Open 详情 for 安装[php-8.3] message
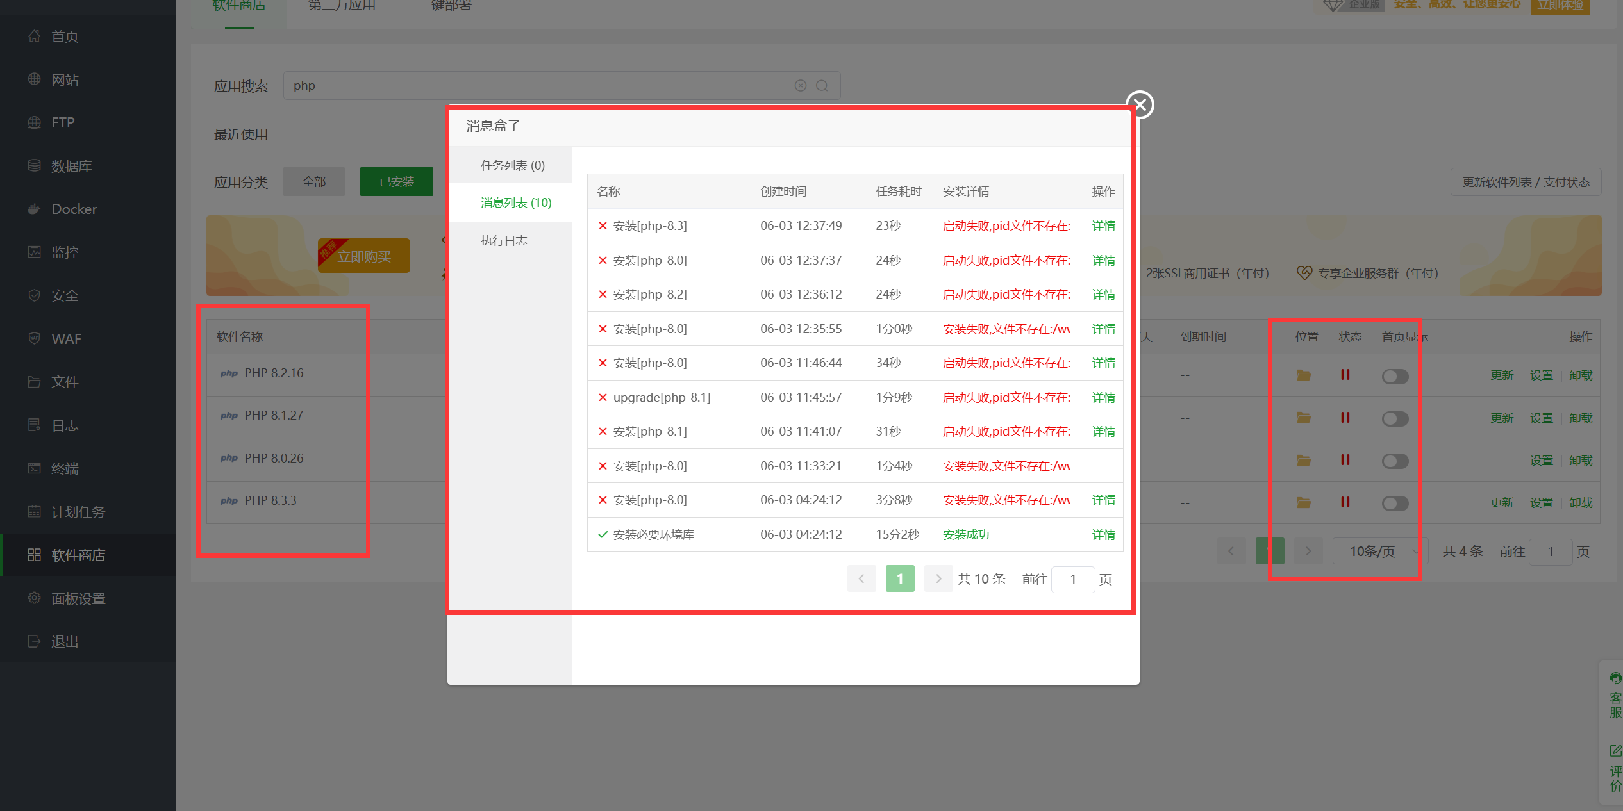The height and width of the screenshot is (811, 1623). 1103,225
